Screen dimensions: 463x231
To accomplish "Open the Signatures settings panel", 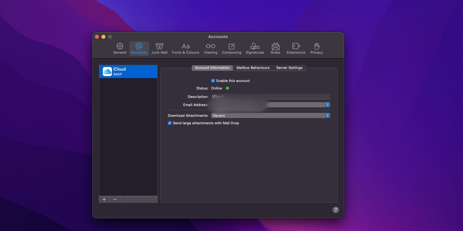I will tap(255, 48).
